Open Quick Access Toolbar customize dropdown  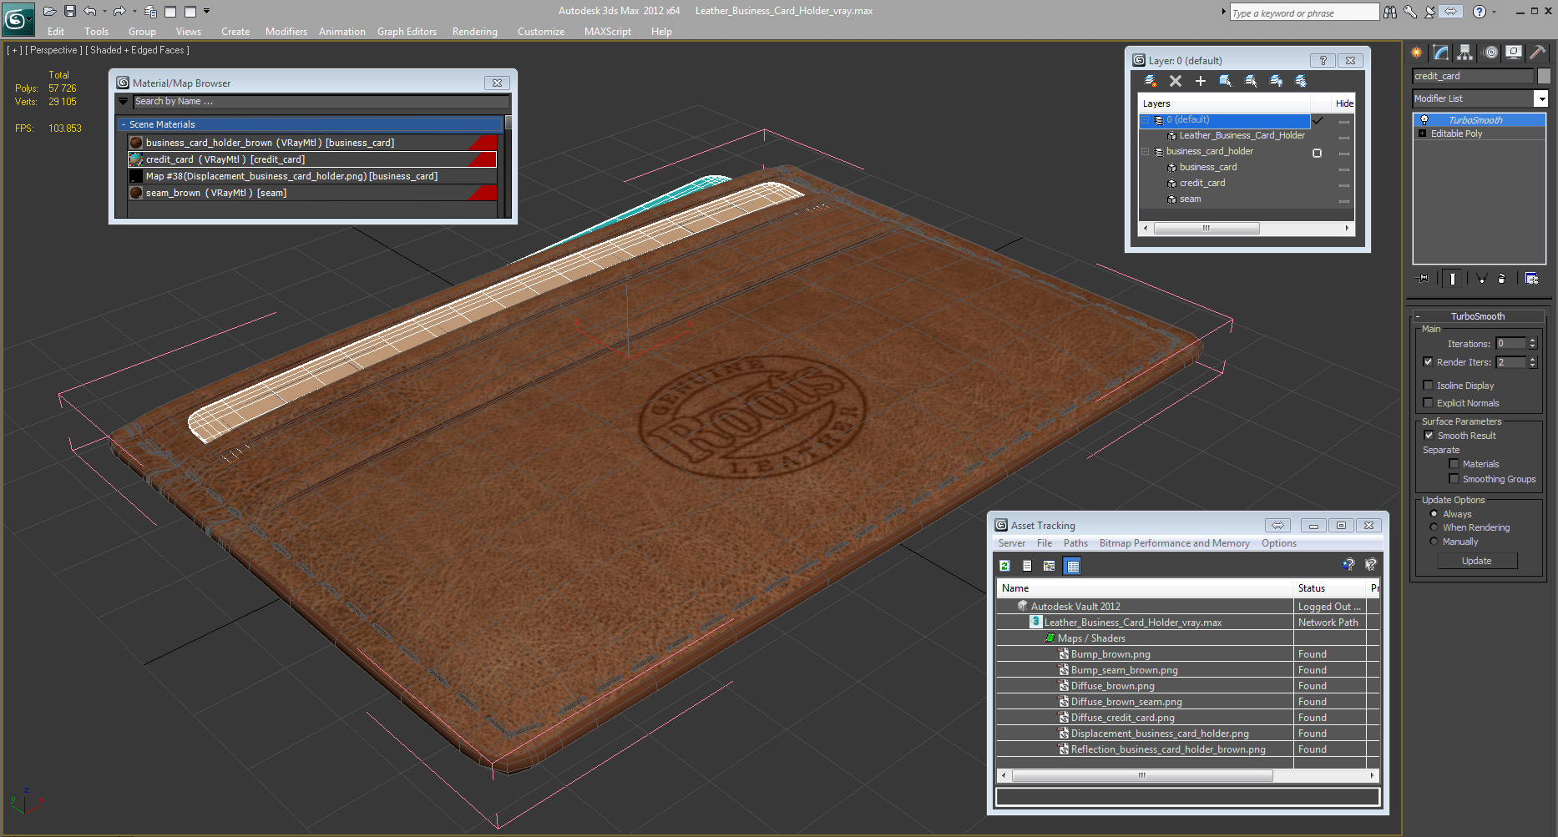pos(207,11)
